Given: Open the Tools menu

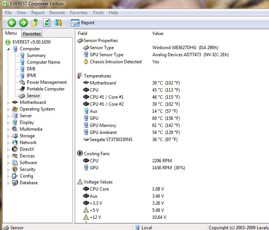Looking at the screenshot, I should pos(98,13).
